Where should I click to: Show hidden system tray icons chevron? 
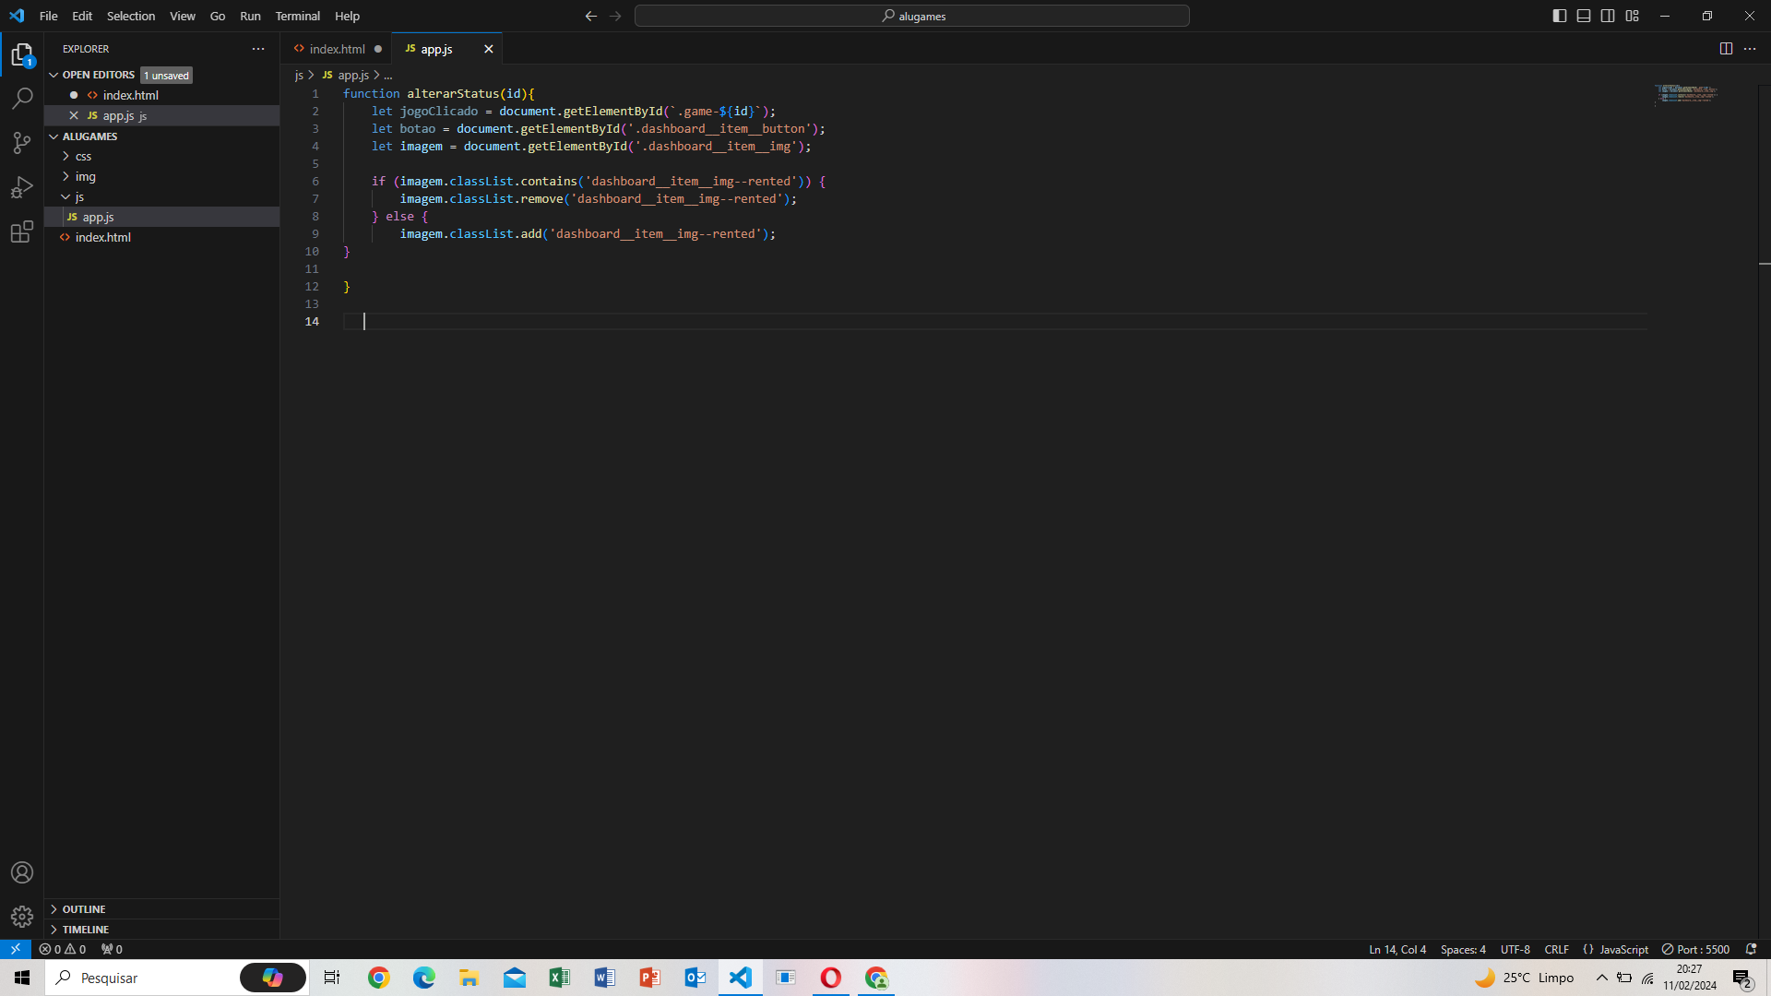coord(1602,978)
